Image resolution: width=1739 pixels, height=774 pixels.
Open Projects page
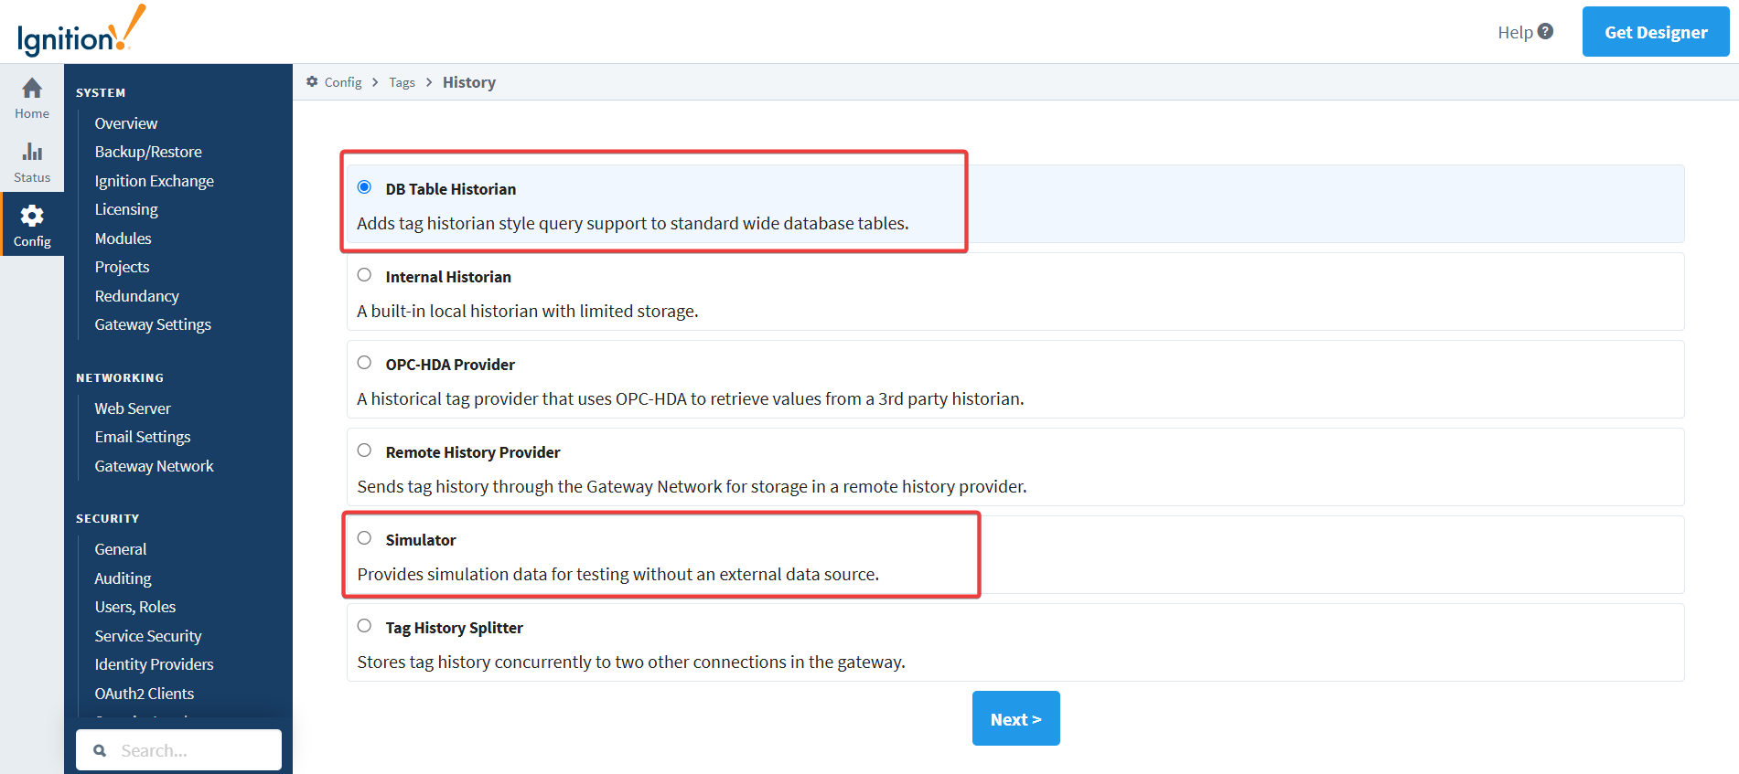point(122,267)
